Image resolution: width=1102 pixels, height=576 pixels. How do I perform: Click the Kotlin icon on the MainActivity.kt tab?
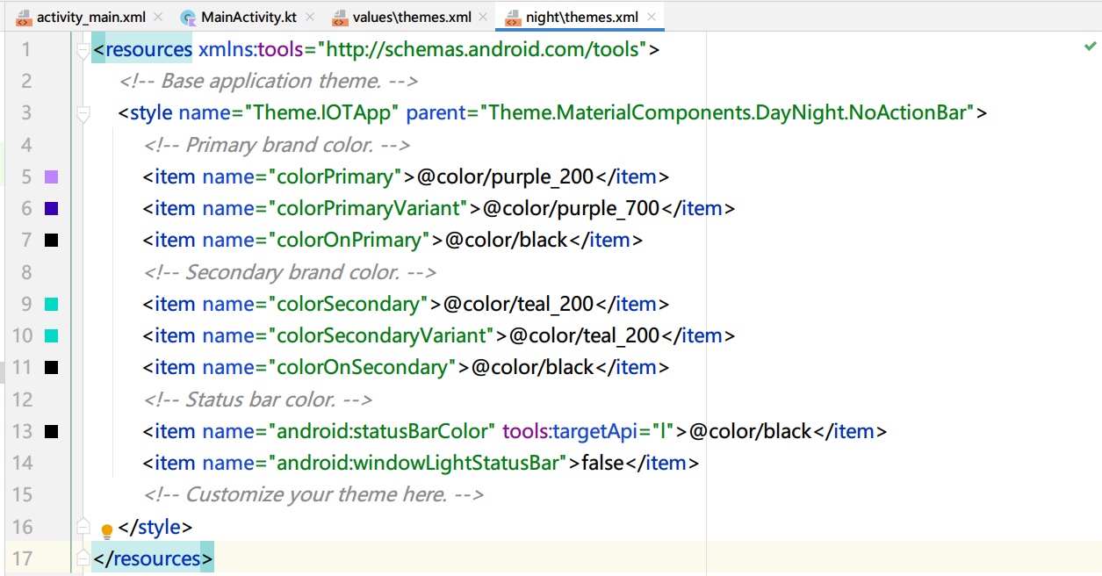click(x=189, y=16)
